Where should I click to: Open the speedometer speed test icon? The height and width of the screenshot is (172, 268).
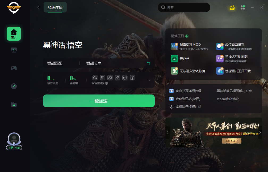pyautogui.click(x=14, y=86)
